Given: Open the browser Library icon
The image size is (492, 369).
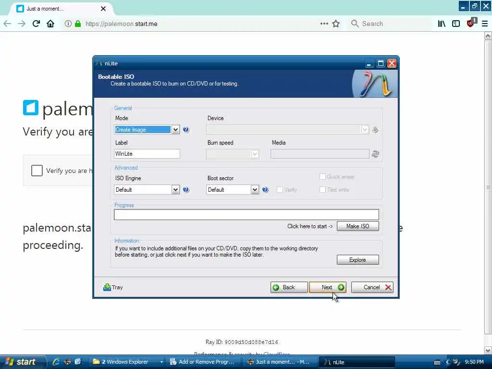Looking at the screenshot, I should [x=442, y=24].
